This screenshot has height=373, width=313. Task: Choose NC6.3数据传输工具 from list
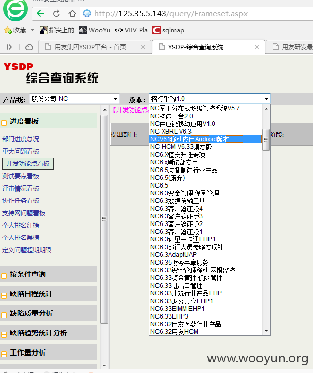205,201
